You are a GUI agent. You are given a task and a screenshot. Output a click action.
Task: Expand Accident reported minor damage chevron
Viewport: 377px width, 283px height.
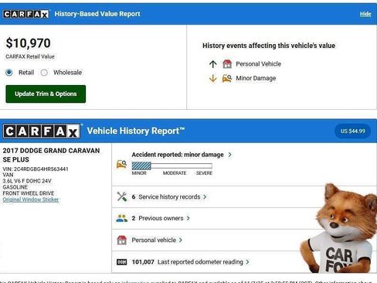230,155
